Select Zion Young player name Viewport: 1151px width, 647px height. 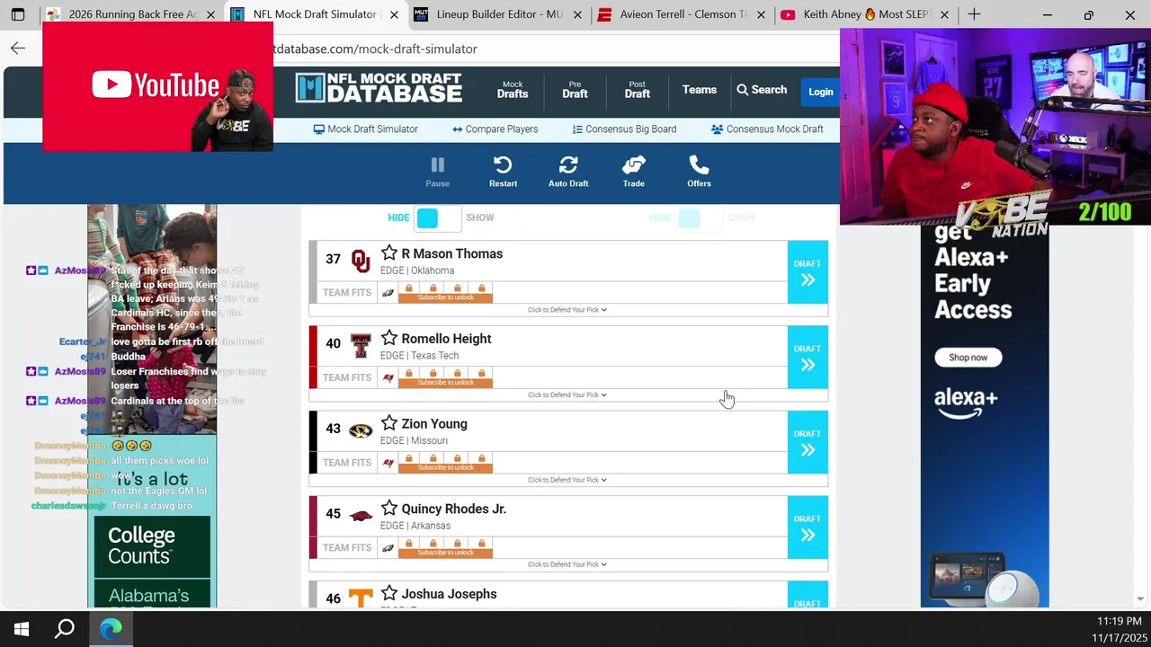click(434, 424)
